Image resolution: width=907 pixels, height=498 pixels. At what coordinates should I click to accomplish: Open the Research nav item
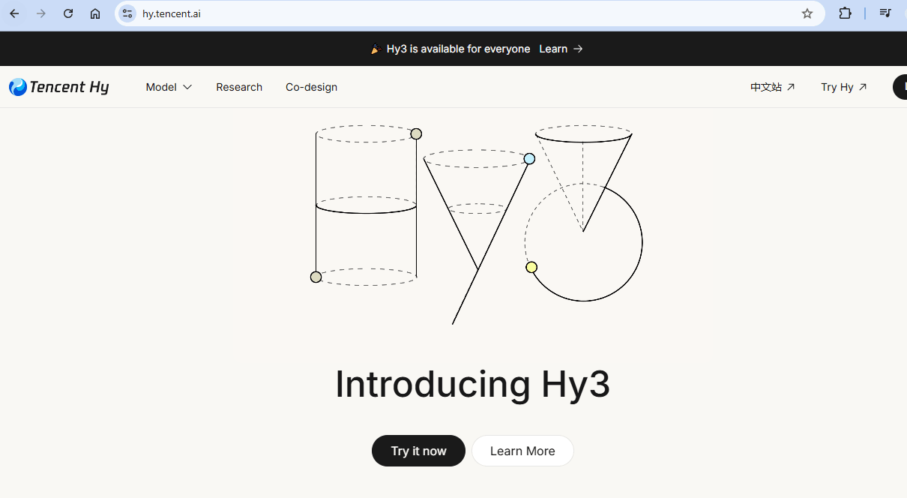tap(239, 87)
